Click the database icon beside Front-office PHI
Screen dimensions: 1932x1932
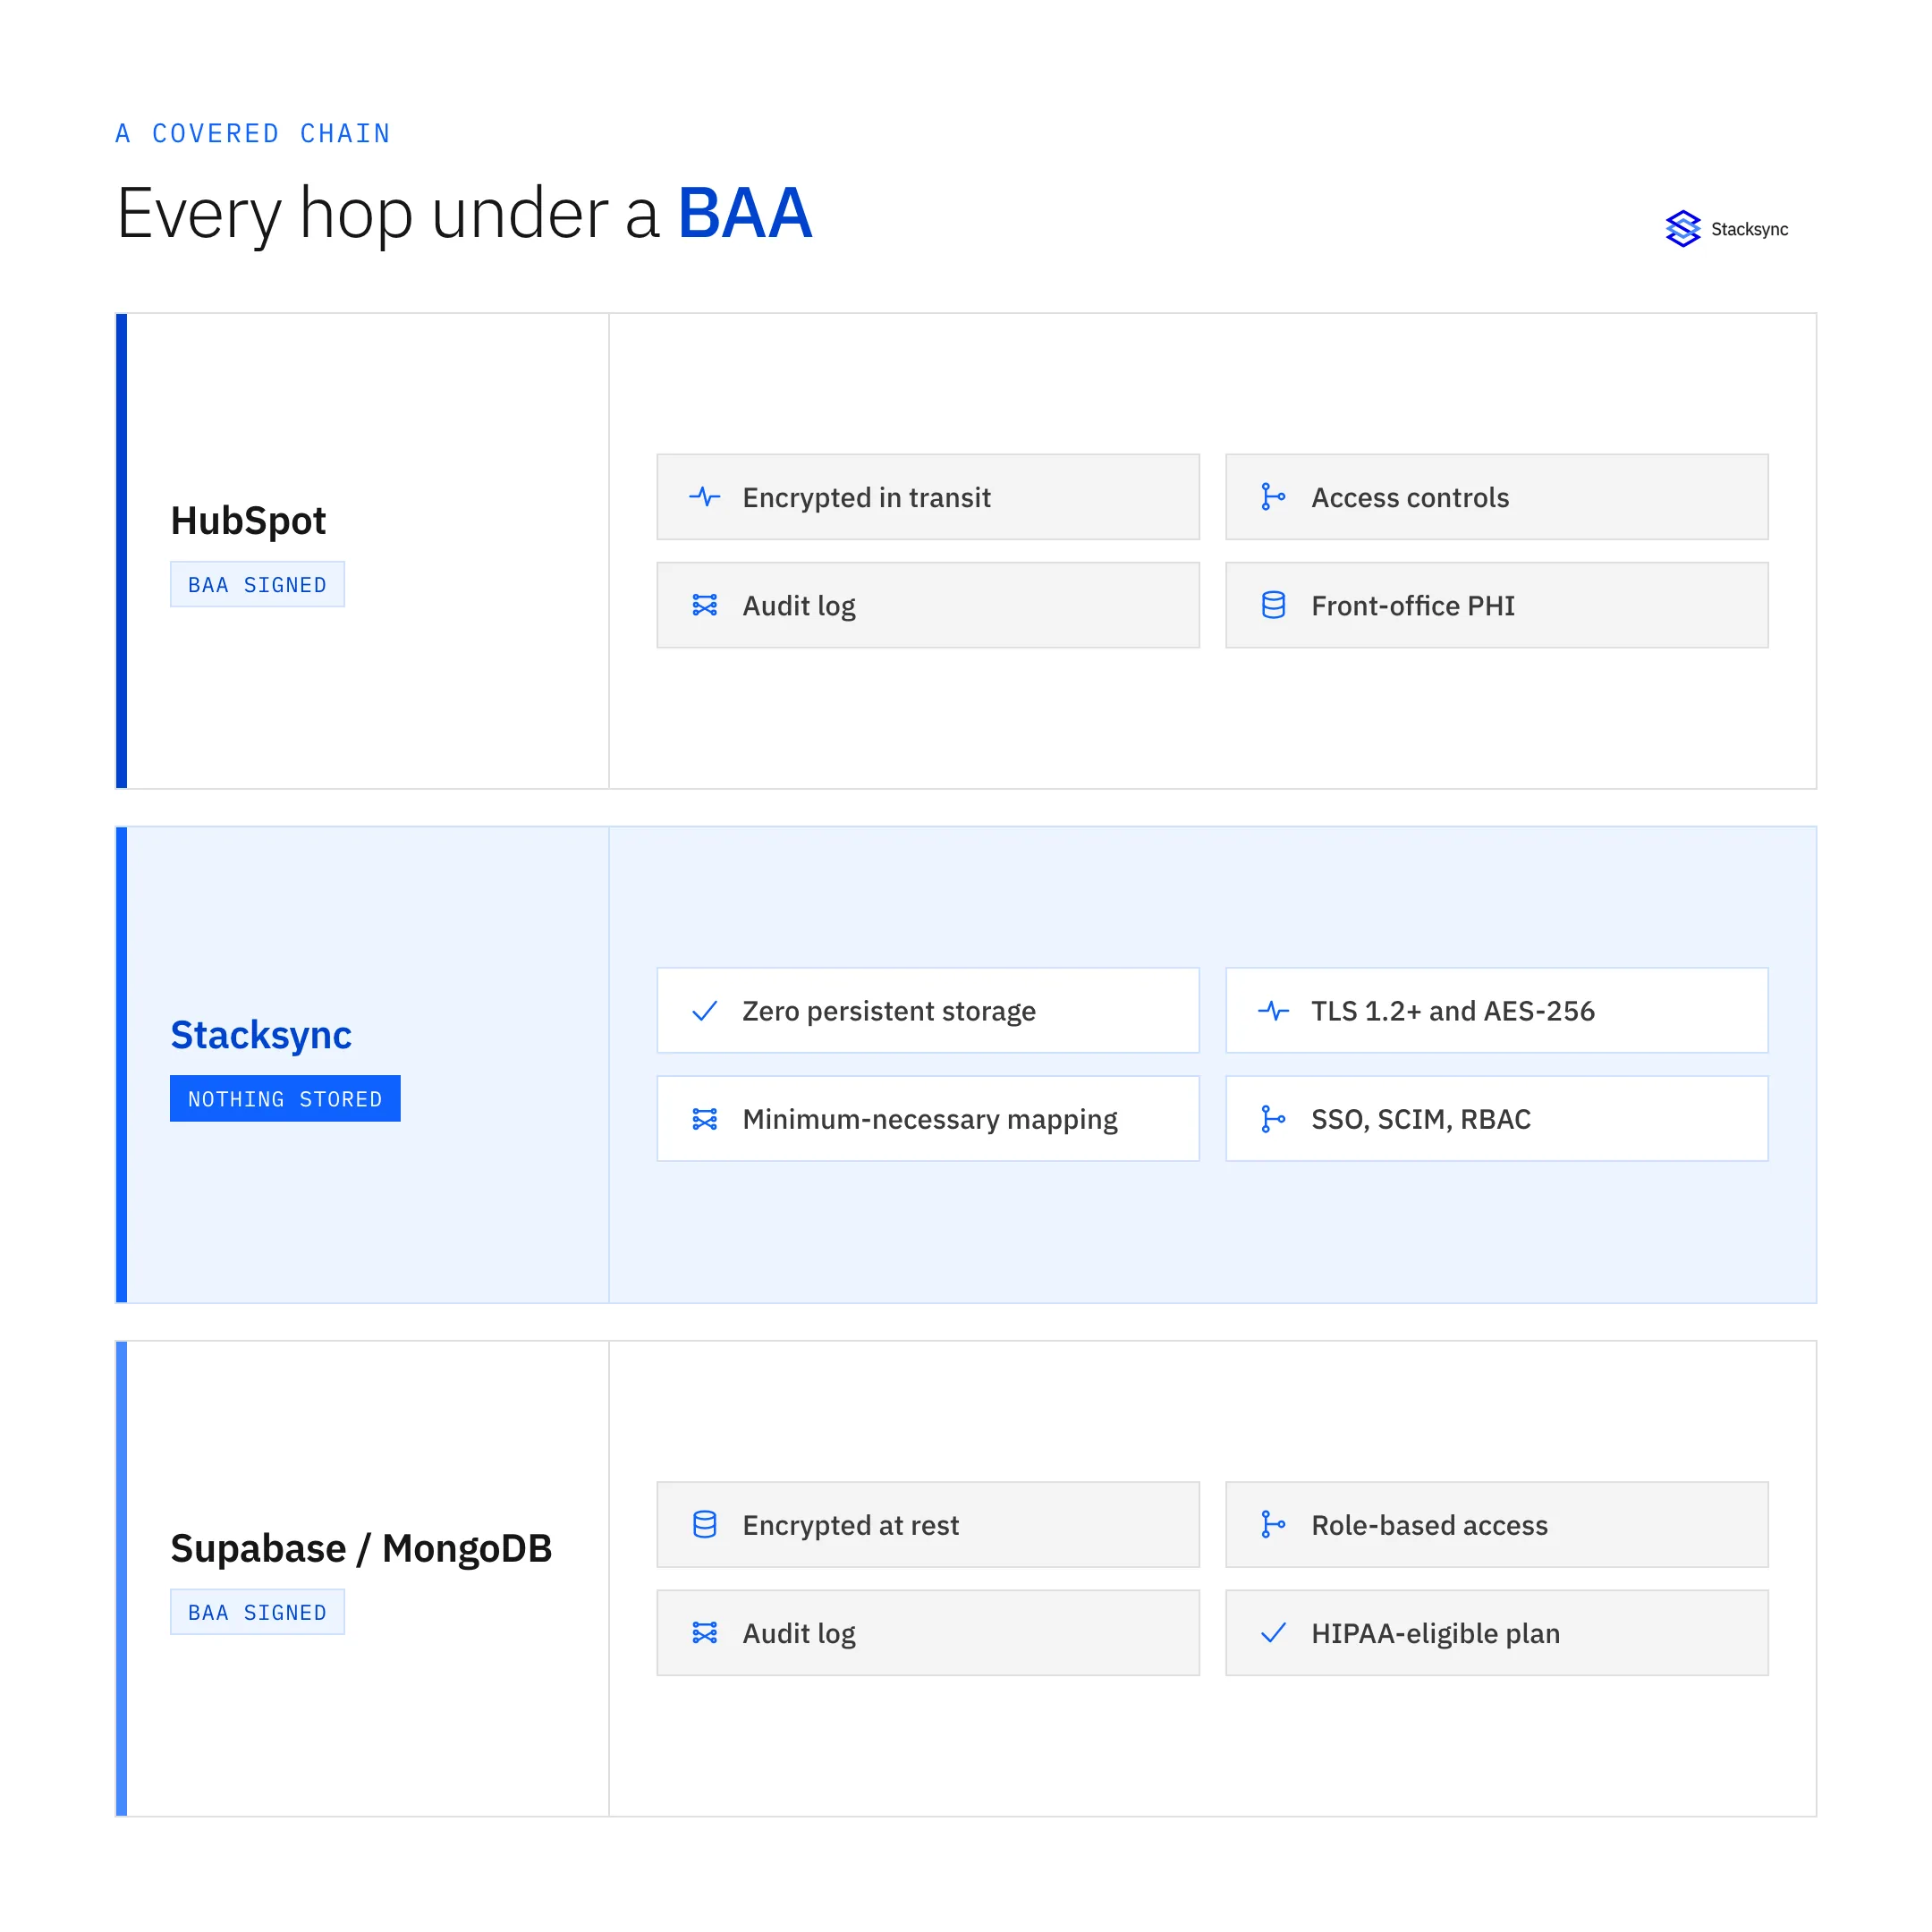[1273, 605]
